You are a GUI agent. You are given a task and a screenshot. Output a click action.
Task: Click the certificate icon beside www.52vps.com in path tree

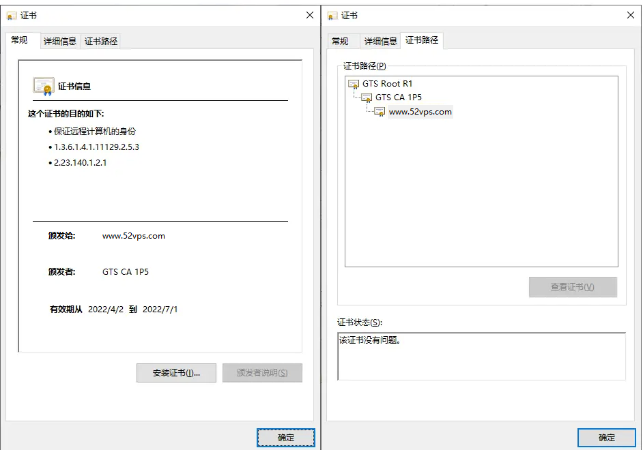380,112
